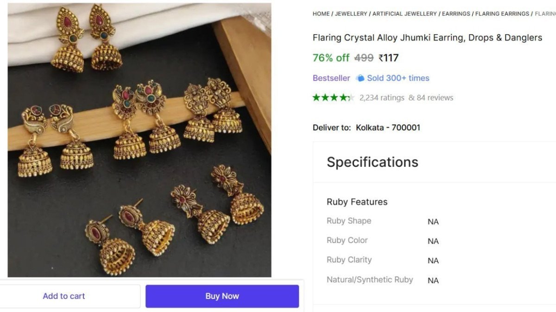Navigate to the JEWELLERY breadcrumb
Viewport: 556px width, 312px height.
[x=351, y=13]
